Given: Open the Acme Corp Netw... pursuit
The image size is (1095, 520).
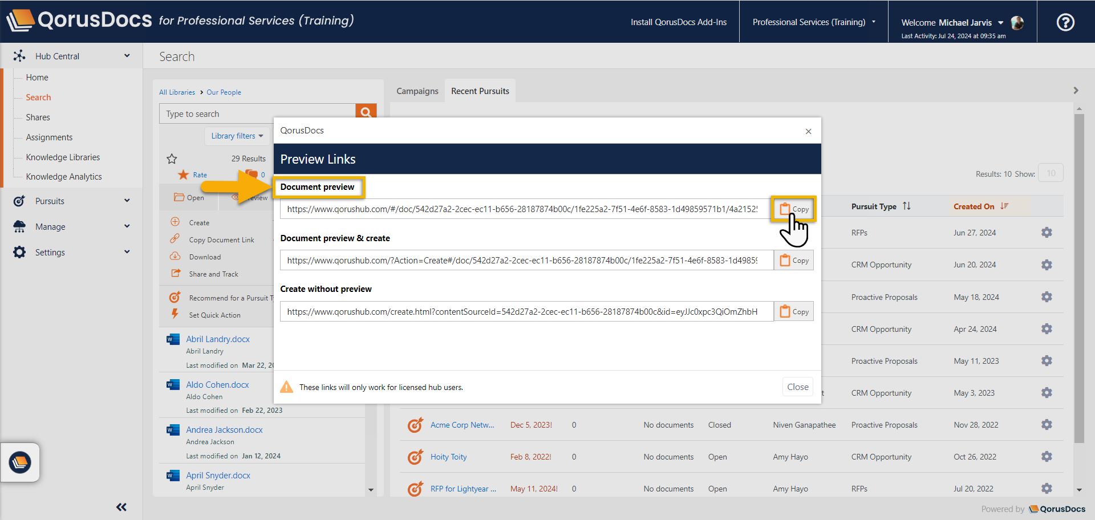Looking at the screenshot, I should click(462, 425).
